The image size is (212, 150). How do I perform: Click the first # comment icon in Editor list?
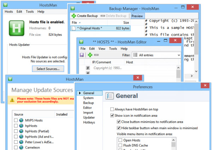(88, 68)
